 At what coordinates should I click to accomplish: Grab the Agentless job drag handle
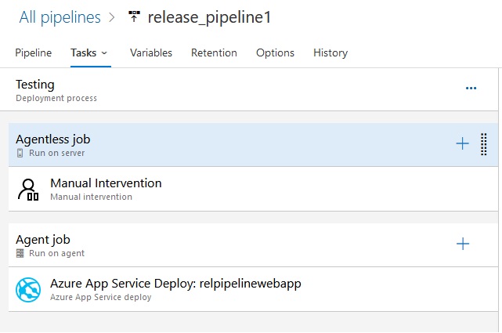click(484, 144)
